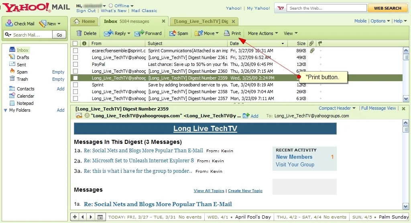The width and height of the screenshot is (411, 223).
Task: Check the Digest Number 2357 checkbox
Action: click(75, 98)
